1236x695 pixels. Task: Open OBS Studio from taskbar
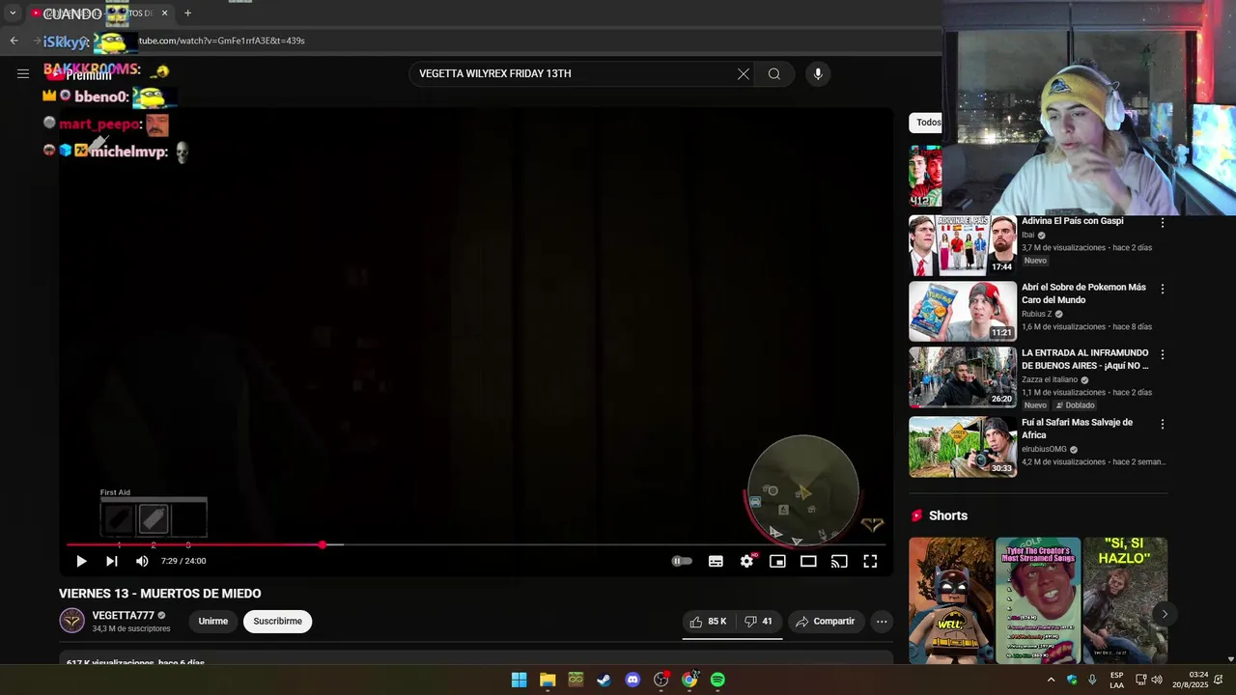click(660, 680)
